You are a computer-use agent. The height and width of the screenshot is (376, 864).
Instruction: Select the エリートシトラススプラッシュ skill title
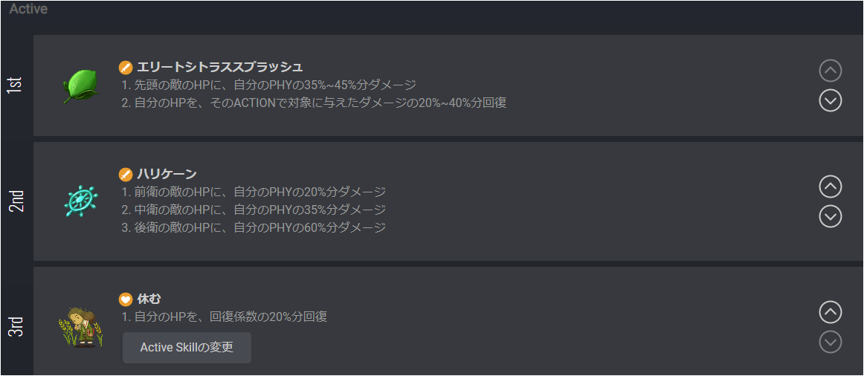(220, 67)
